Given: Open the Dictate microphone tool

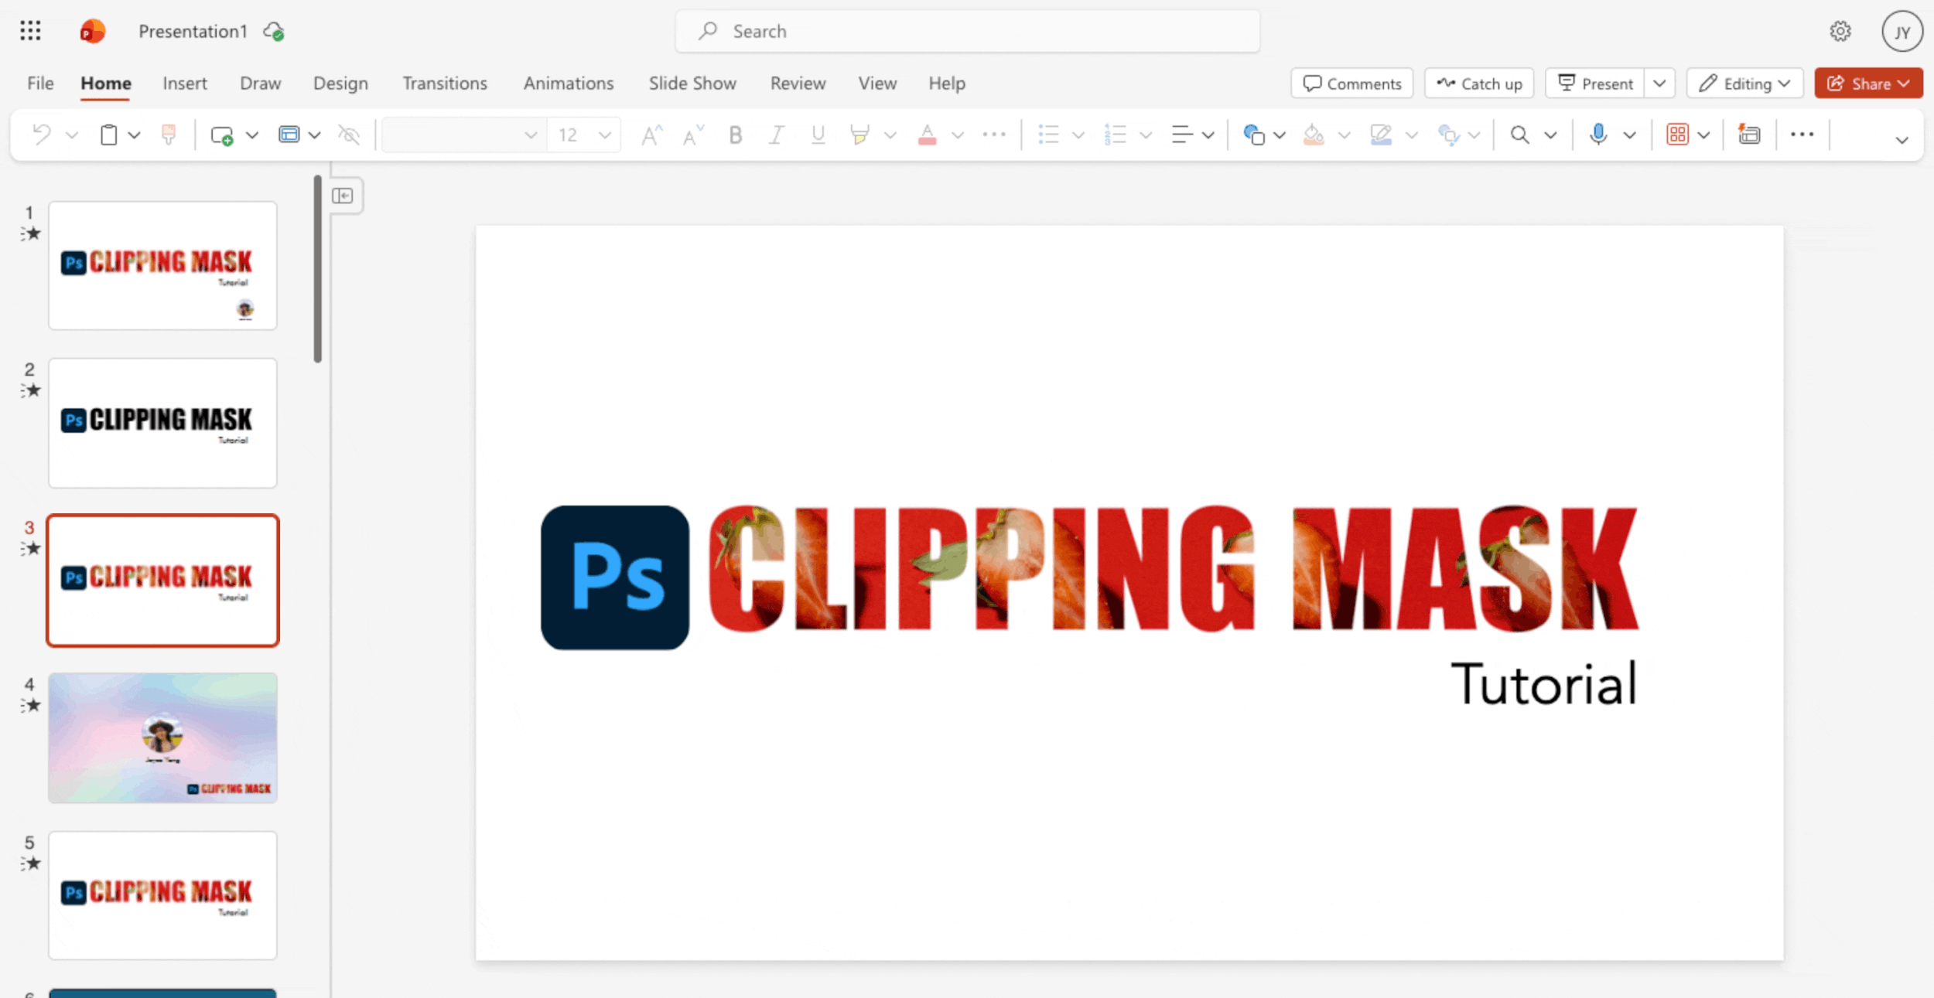Looking at the screenshot, I should 1598,135.
